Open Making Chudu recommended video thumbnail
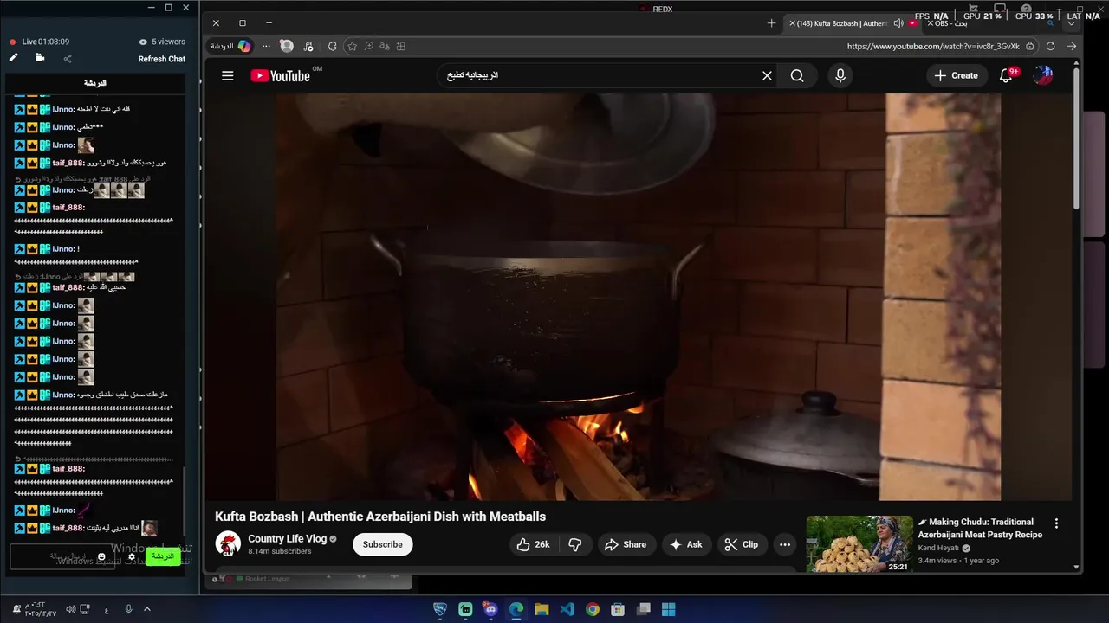 (x=859, y=544)
